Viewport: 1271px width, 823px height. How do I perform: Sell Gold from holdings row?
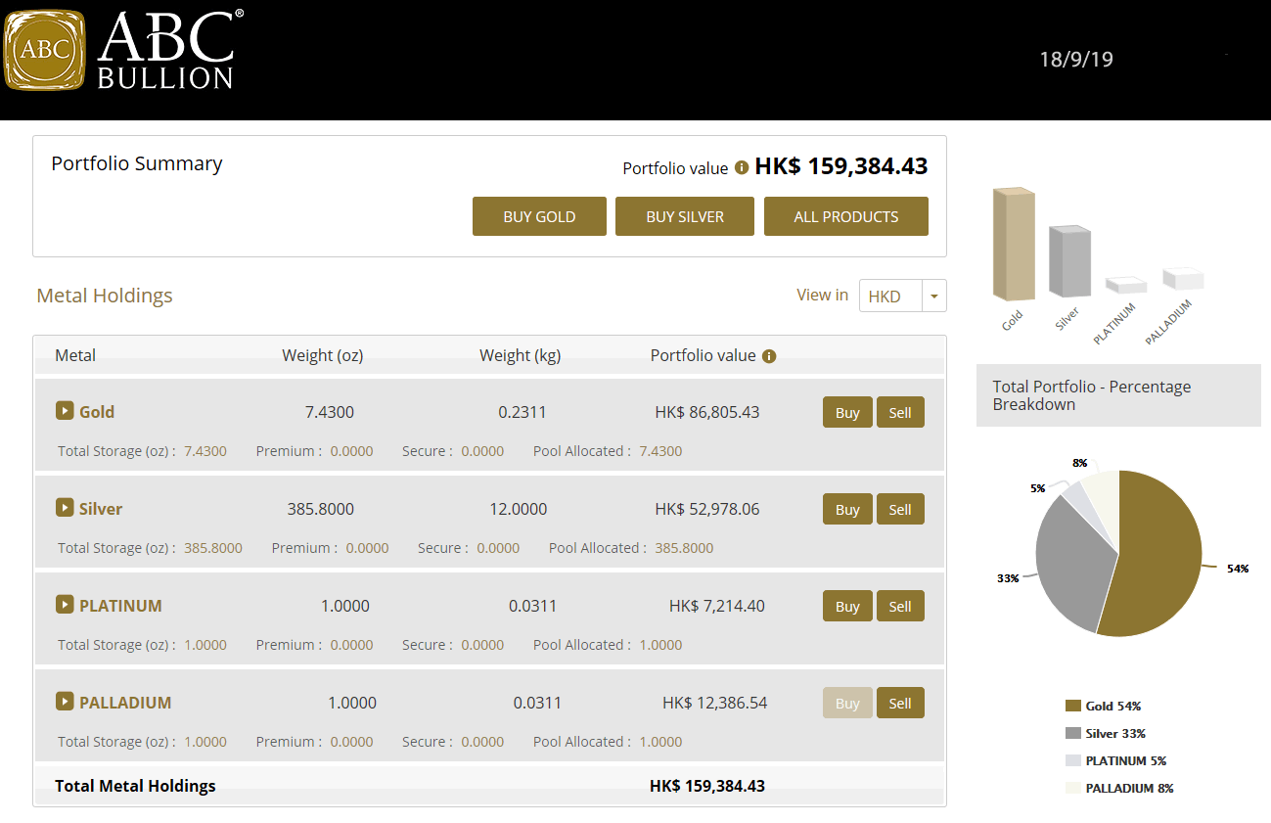pyautogui.click(x=900, y=412)
